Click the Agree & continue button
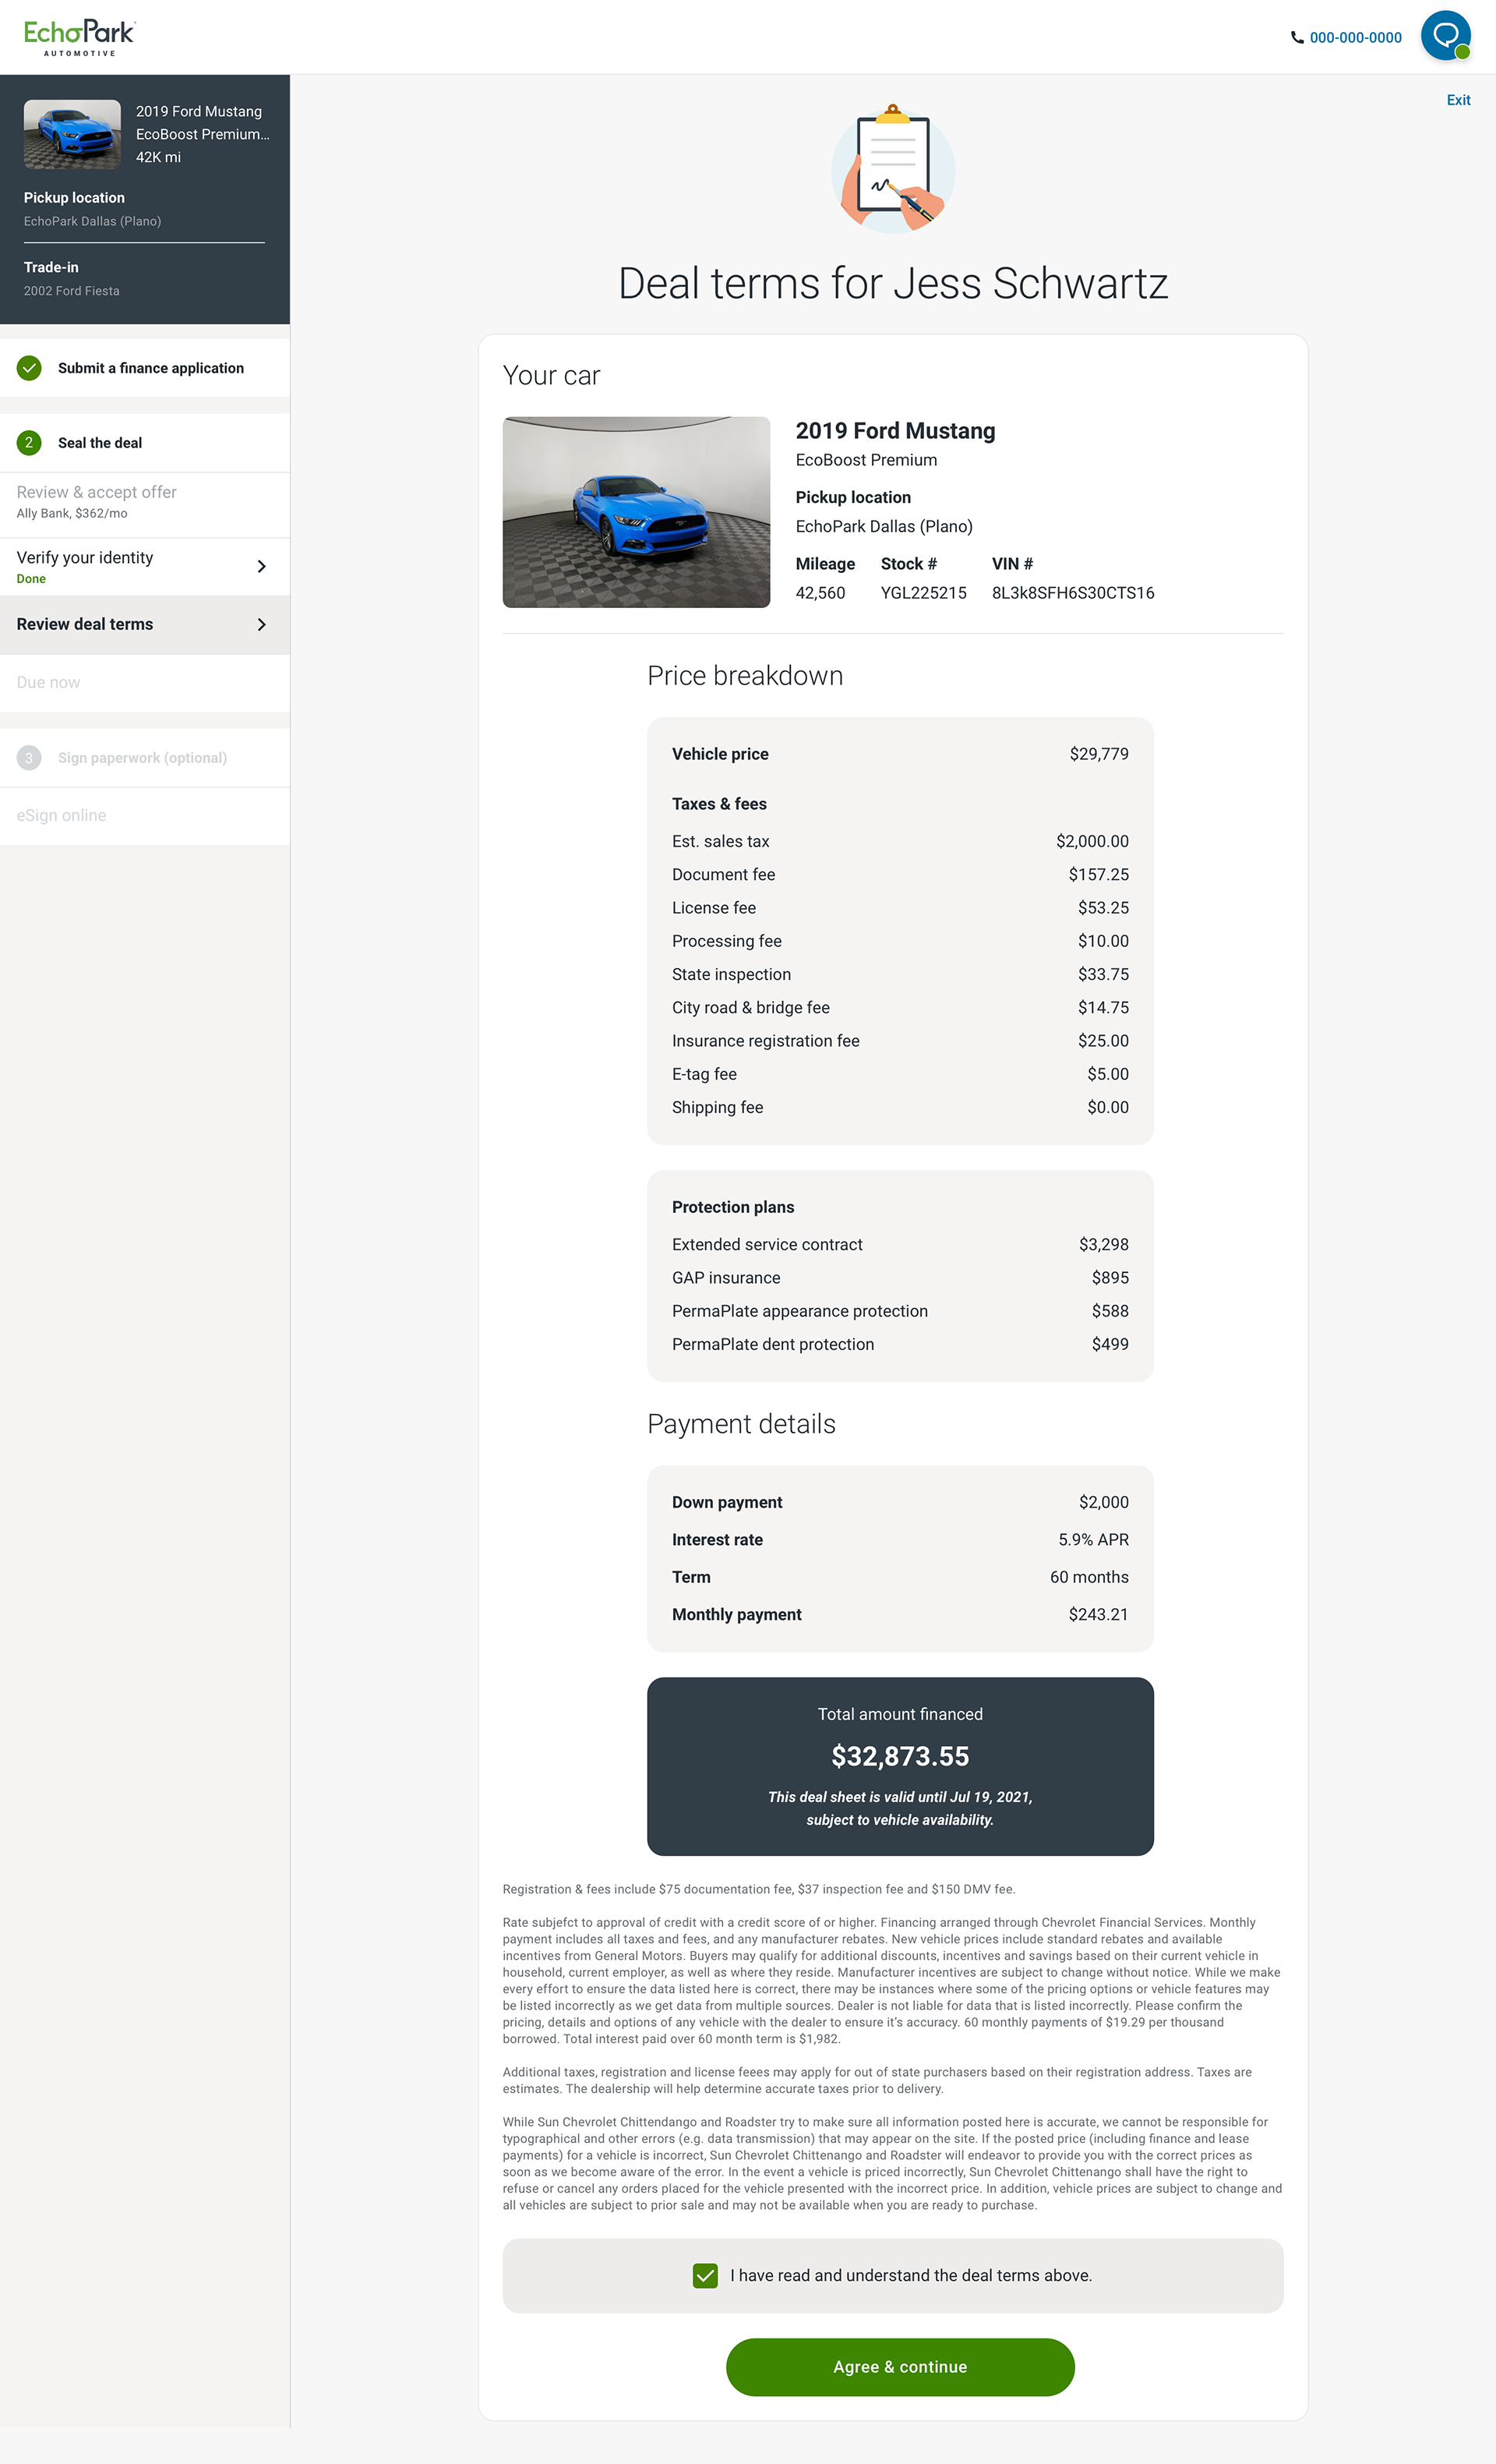The width and height of the screenshot is (1496, 2464). tap(901, 2367)
